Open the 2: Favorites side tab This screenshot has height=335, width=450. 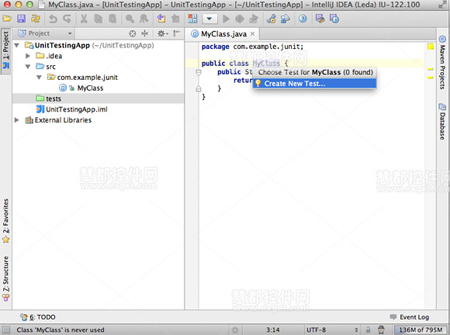pos(5,221)
